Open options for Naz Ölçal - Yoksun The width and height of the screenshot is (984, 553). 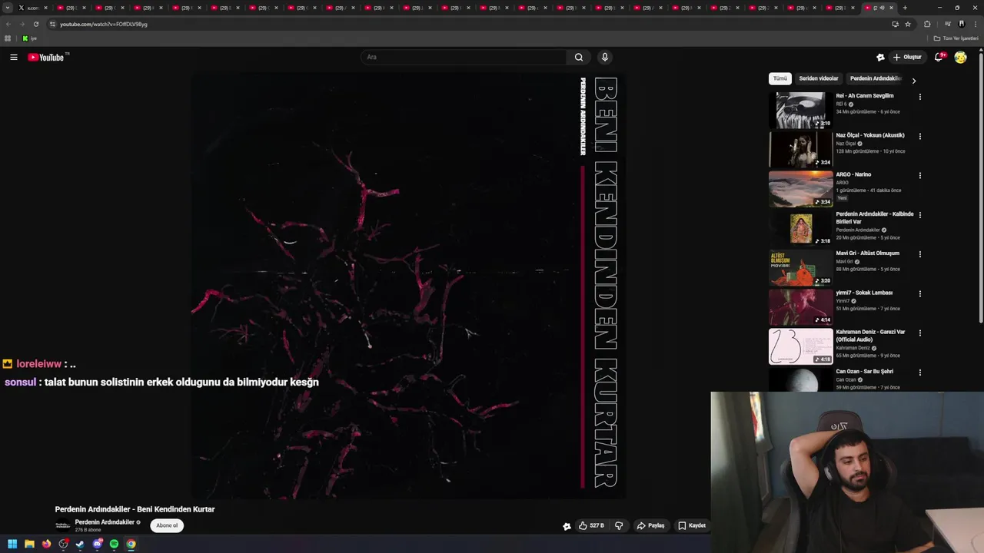tap(919, 136)
